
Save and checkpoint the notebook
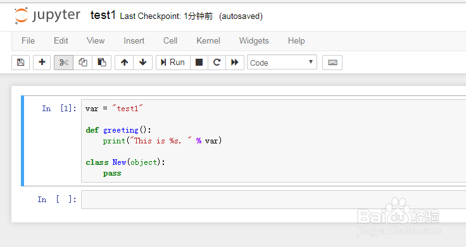(x=20, y=63)
